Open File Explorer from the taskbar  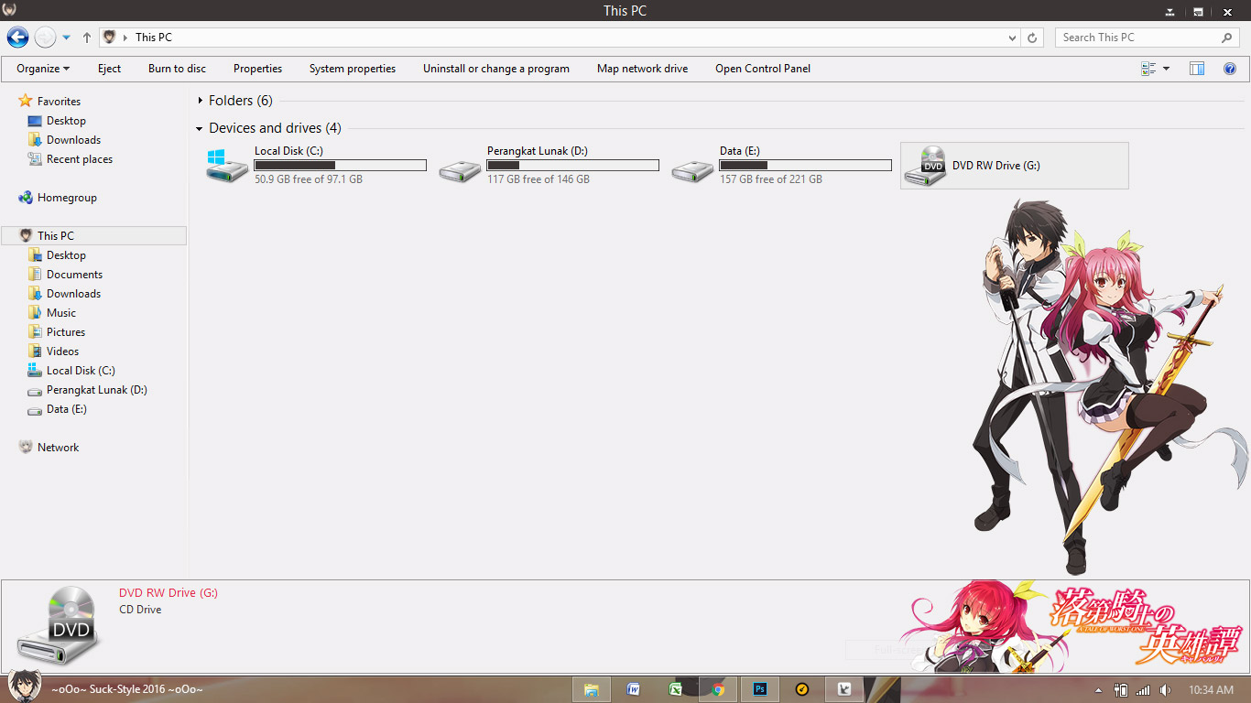[x=592, y=689]
